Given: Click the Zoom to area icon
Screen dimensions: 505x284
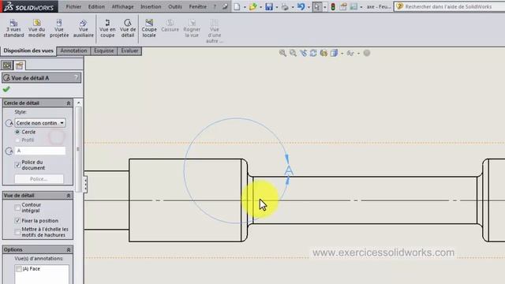Looking at the screenshot, I should [293, 53].
